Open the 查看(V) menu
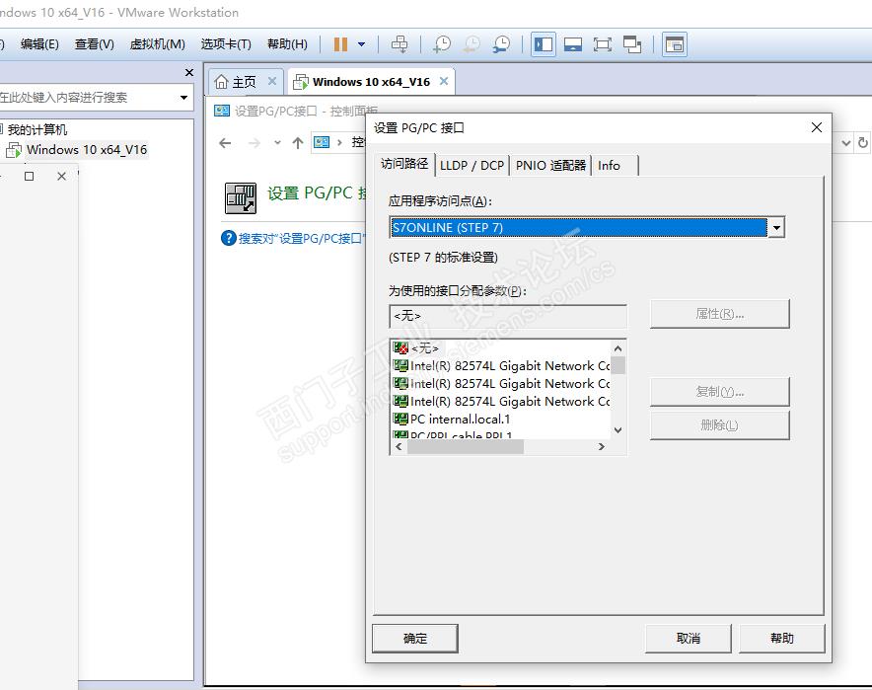Image resolution: width=872 pixels, height=690 pixels. click(95, 44)
